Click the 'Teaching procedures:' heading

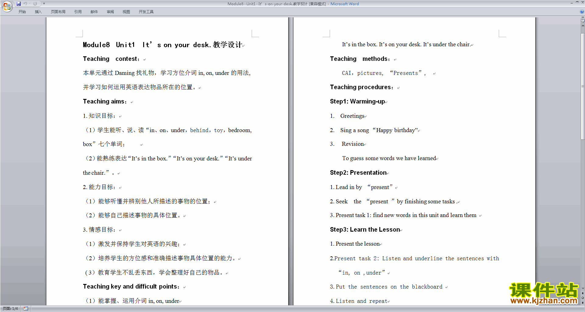362,87
